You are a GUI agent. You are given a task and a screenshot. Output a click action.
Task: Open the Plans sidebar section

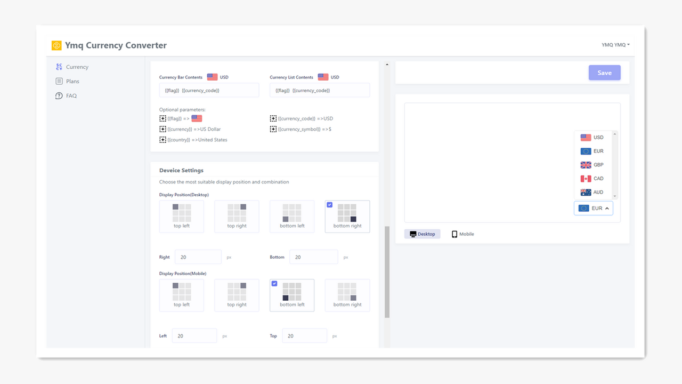[68, 81]
